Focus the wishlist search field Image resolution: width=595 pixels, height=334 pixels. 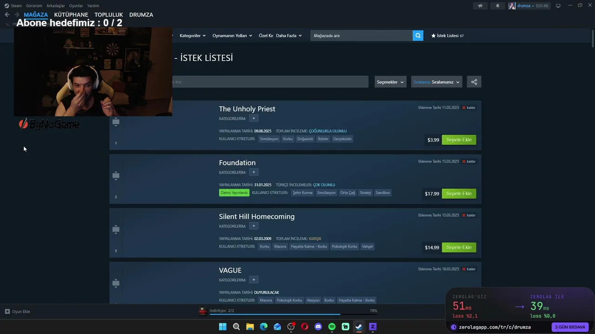tap(270, 82)
